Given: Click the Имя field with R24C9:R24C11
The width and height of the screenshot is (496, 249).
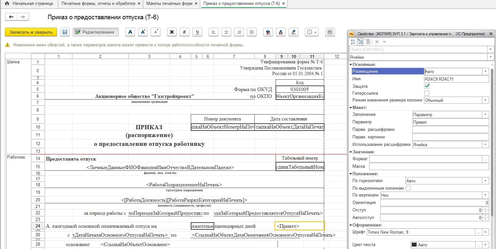Looking at the screenshot, I should pos(456,79).
